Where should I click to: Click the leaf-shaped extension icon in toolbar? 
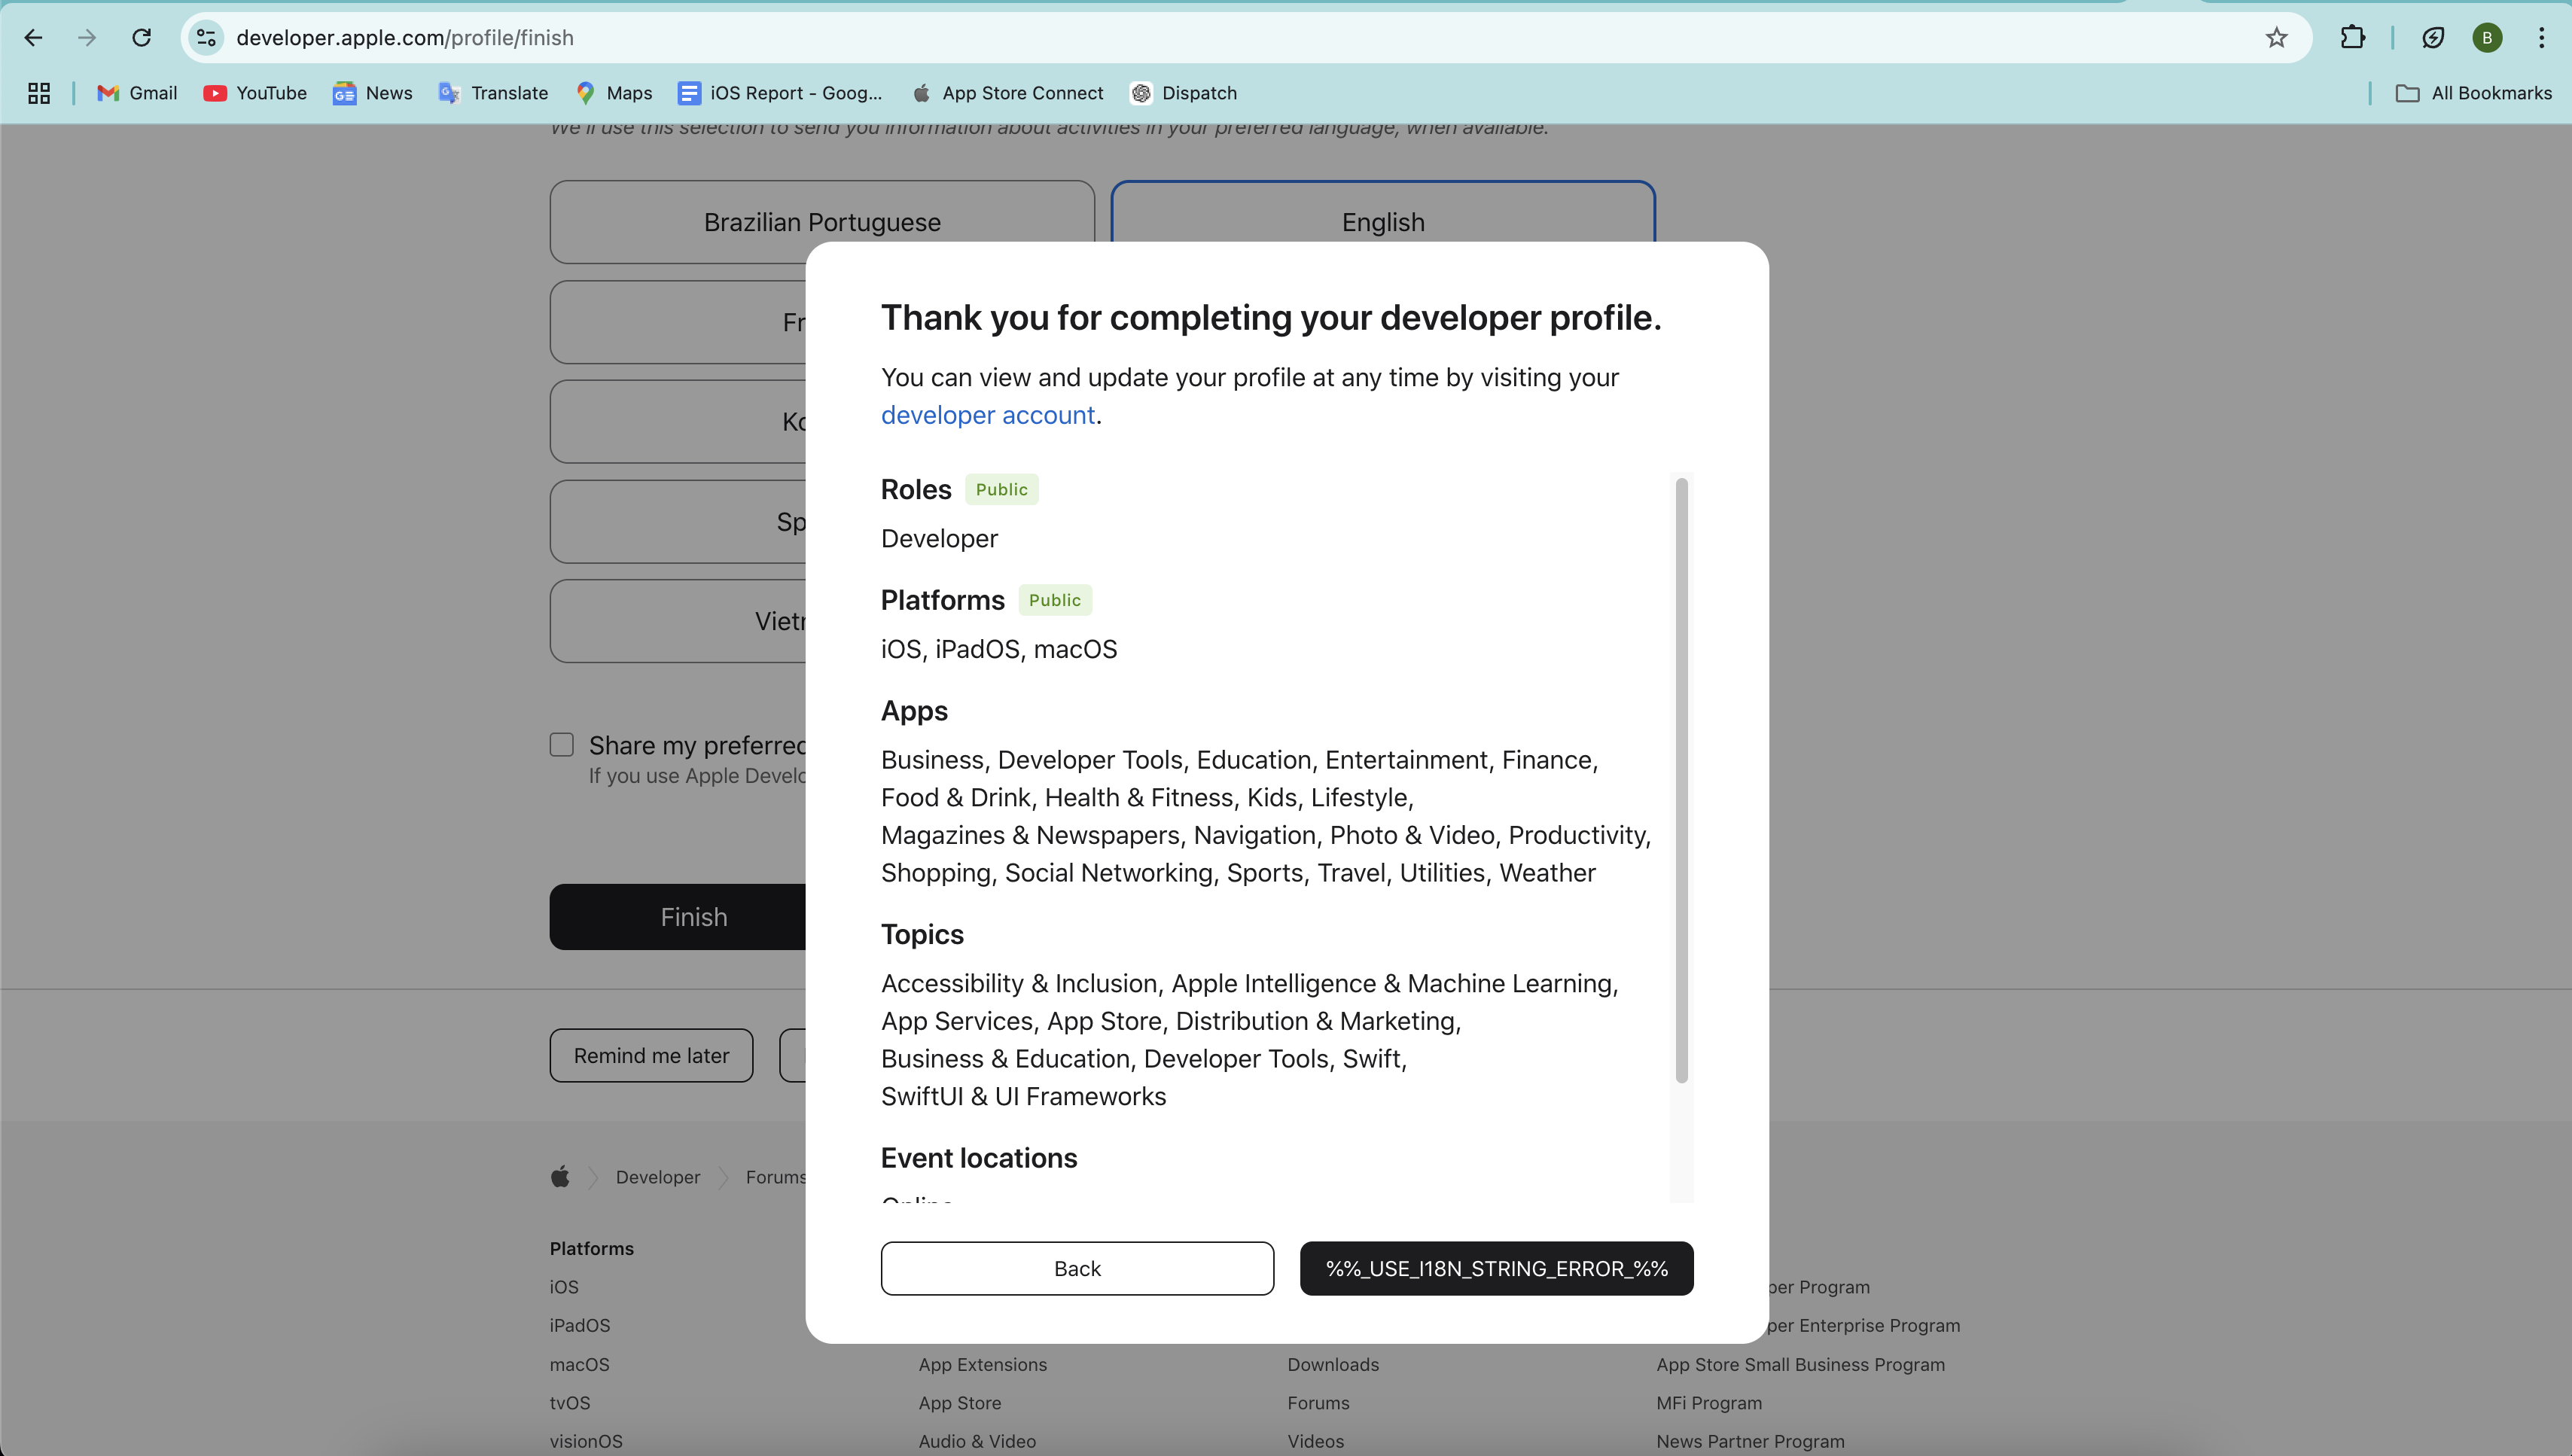click(2433, 38)
